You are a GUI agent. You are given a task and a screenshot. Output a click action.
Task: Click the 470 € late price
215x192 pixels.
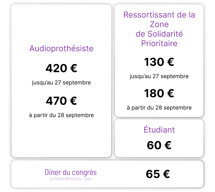click(61, 101)
